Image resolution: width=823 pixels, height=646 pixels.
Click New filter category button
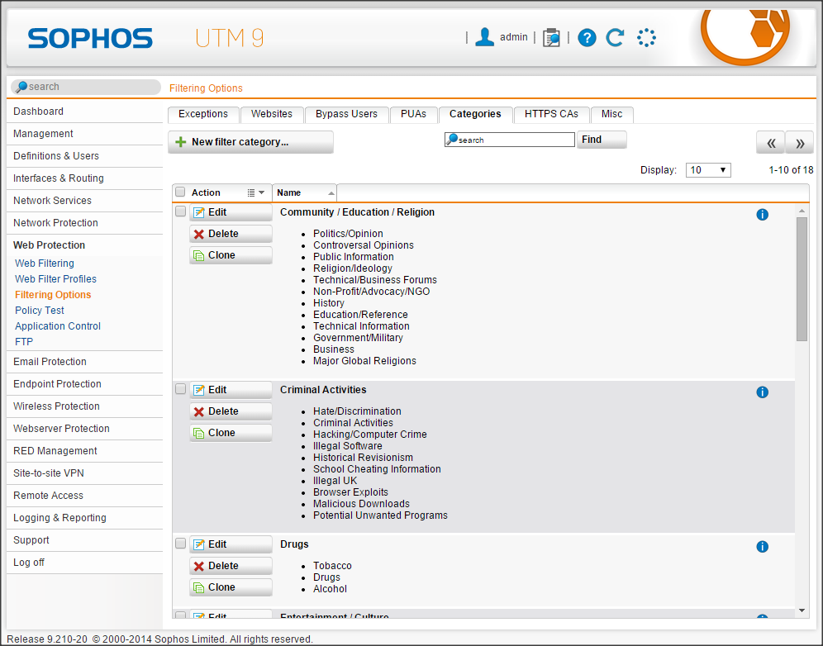[250, 142]
